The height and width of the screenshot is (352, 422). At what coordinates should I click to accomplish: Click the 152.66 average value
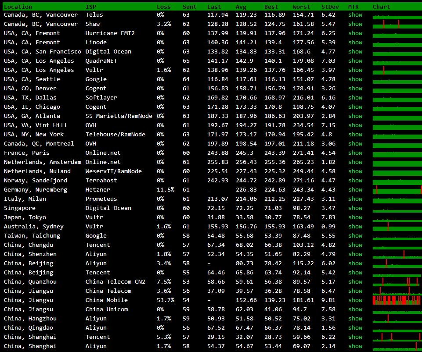246,300
